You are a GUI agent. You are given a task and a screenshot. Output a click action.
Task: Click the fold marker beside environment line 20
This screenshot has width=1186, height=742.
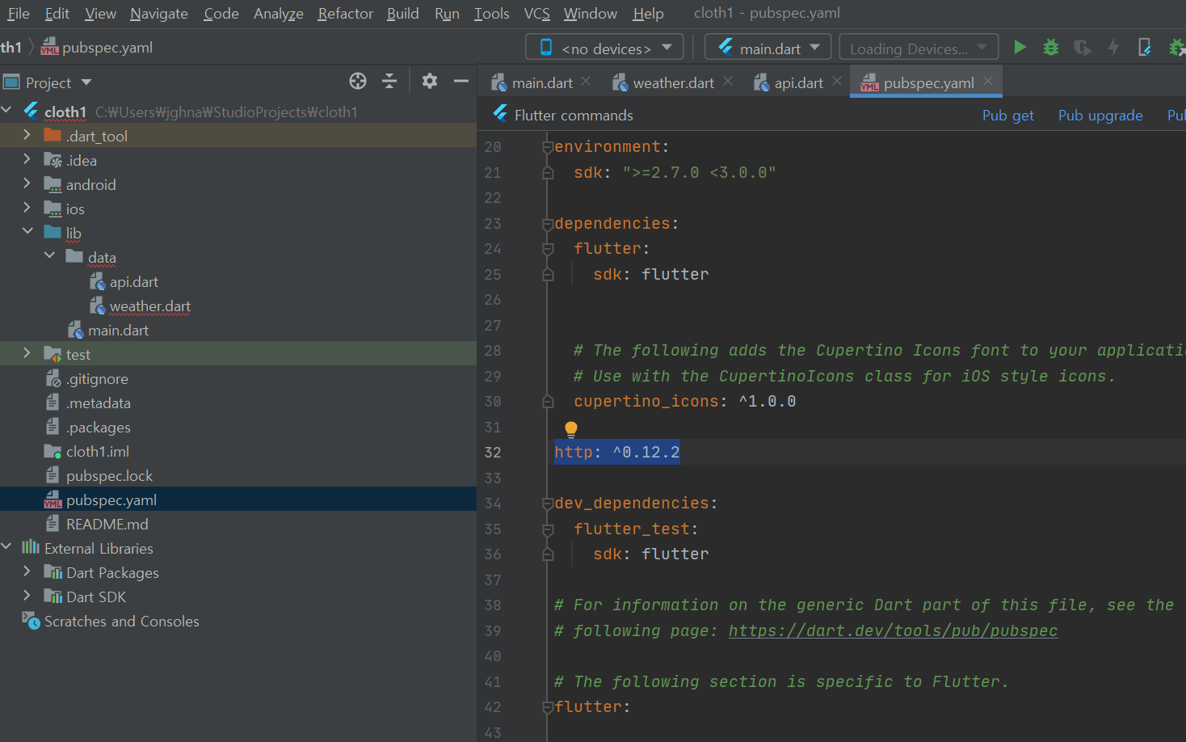pos(548,147)
